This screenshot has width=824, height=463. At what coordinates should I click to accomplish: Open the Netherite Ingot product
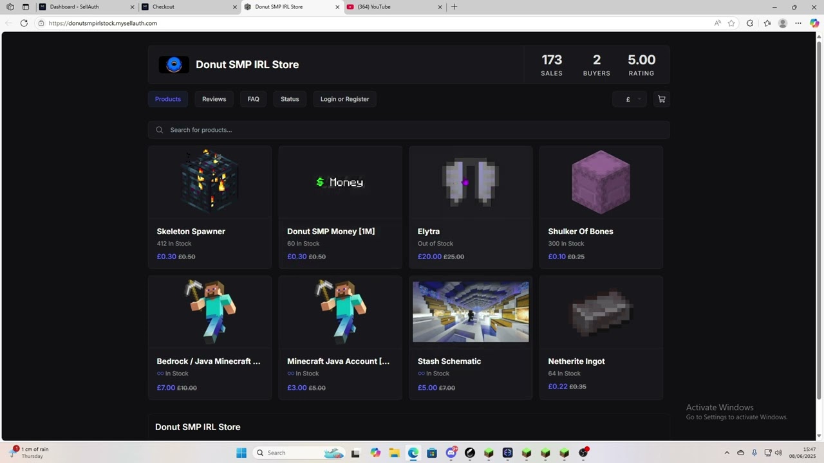coord(601,338)
